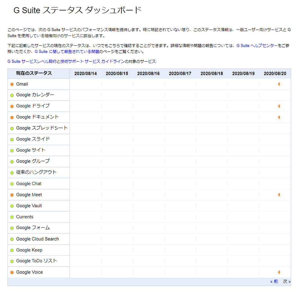Open the Google ドライブ incident marker on 2020/08/20
Image resolution: width=301 pixels, height=291 pixels.
pos(279,106)
